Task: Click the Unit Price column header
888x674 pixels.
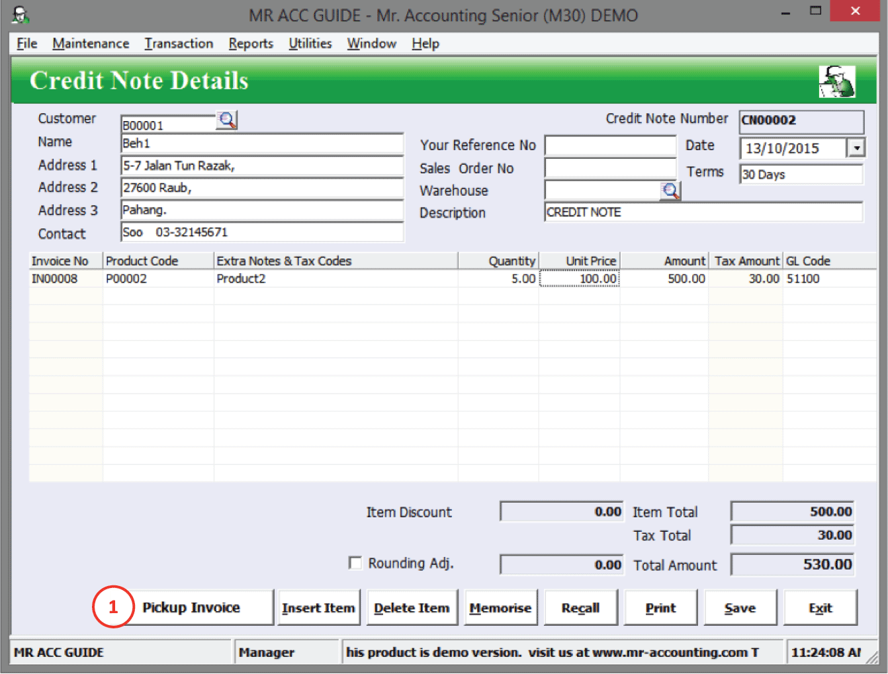Action: click(580, 261)
